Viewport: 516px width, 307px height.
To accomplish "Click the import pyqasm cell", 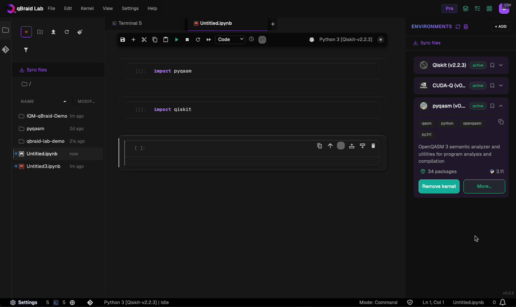I will tap(252, 71).
